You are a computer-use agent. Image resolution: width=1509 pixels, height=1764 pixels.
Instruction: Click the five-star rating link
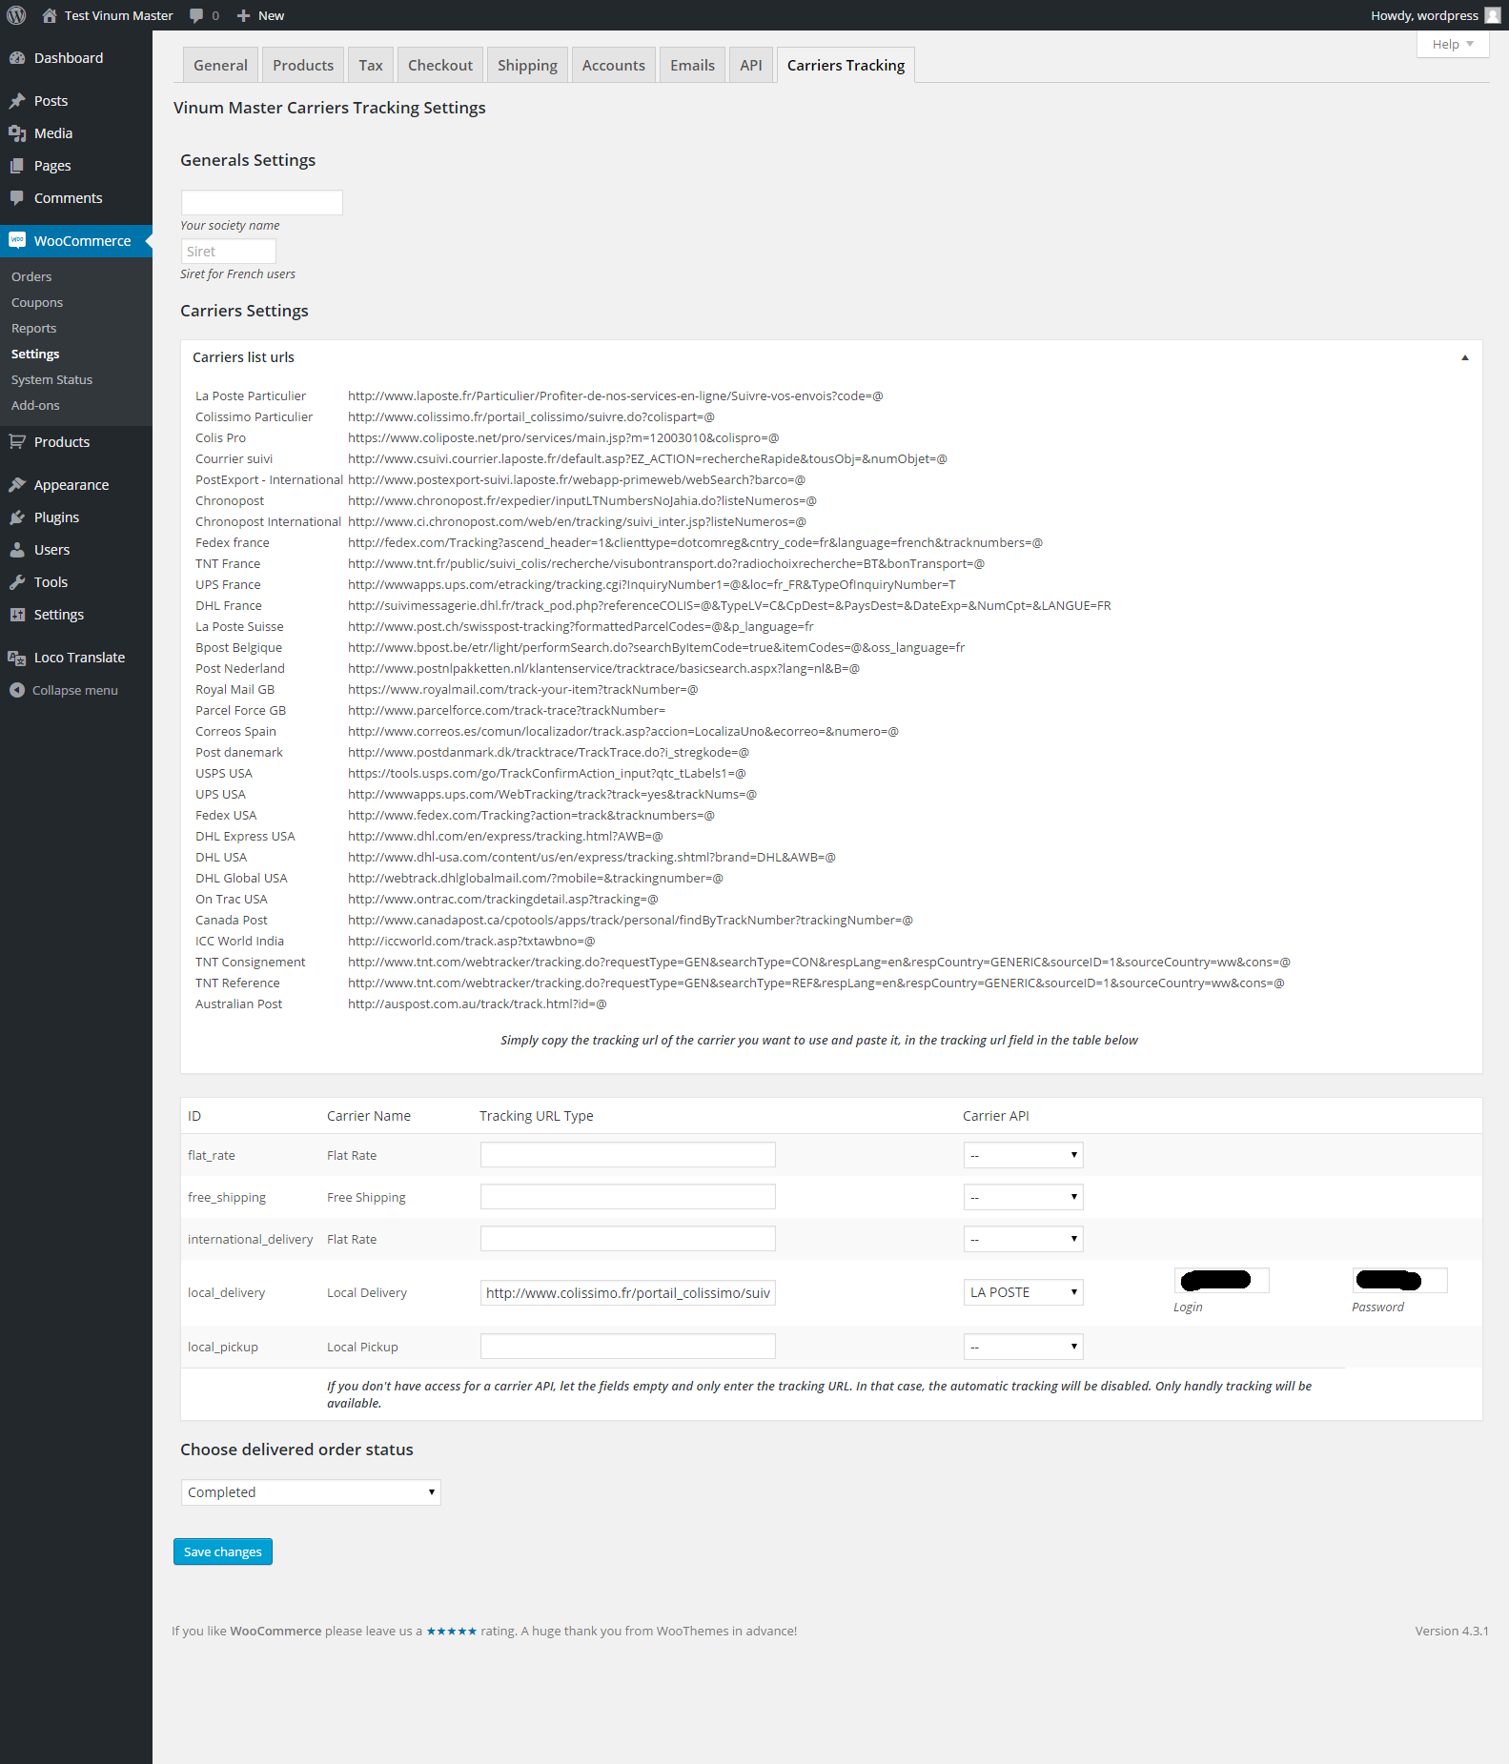[x=452, y=1631]
